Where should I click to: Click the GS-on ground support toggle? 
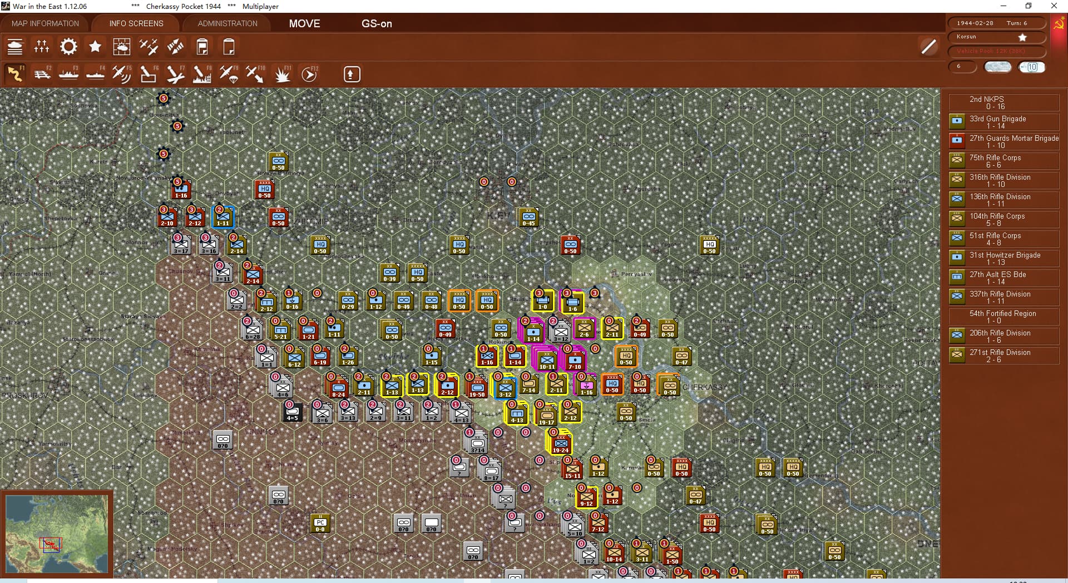coord(377,23)
